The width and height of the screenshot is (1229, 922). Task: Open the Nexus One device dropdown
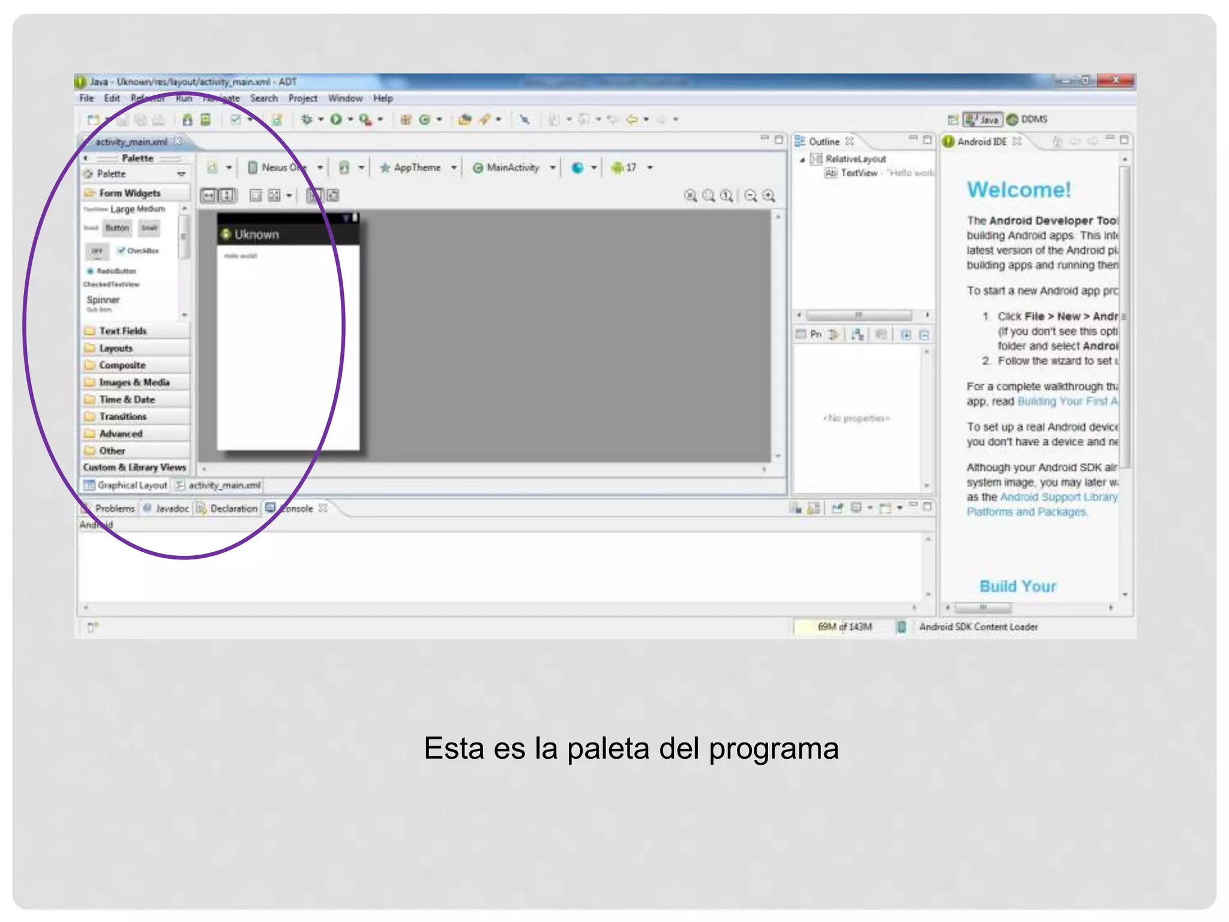click(x=320, y=168)
